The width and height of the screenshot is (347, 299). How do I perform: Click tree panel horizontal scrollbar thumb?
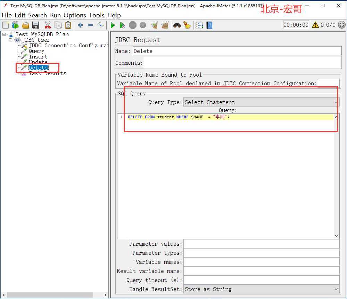pyautogui.click(x=50, y=295)
